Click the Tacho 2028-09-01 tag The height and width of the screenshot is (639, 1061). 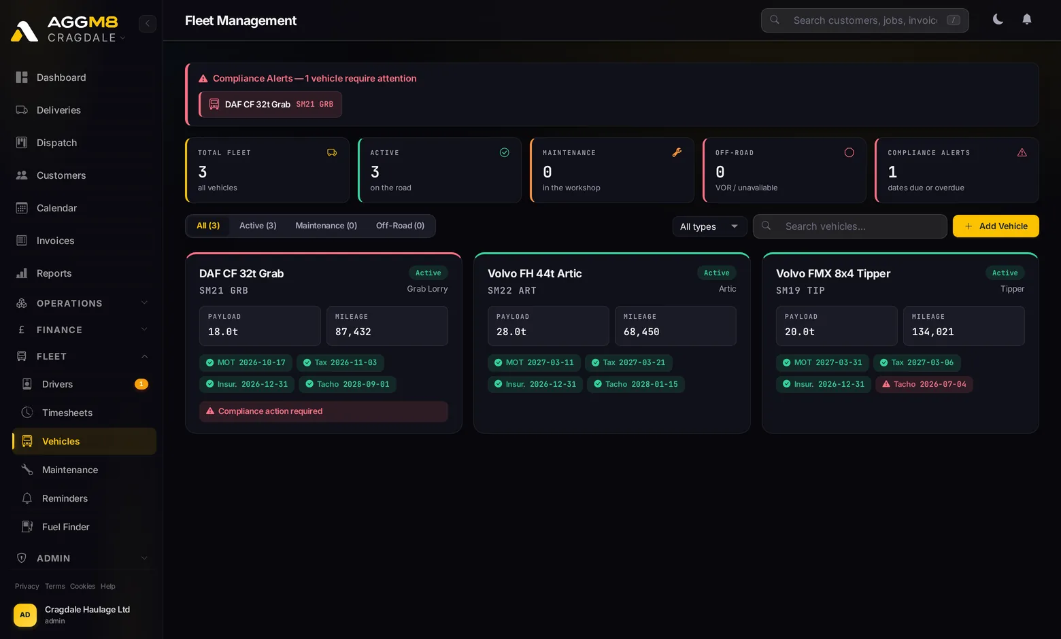[x=348, y=385]
